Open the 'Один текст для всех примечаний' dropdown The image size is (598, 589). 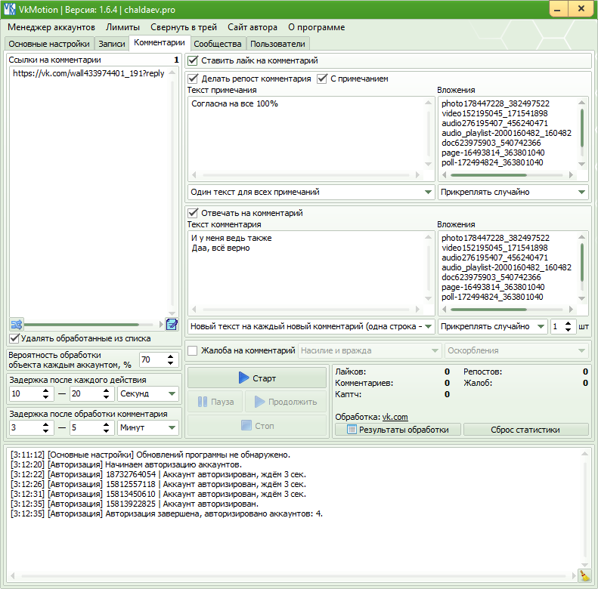[311, 192]
